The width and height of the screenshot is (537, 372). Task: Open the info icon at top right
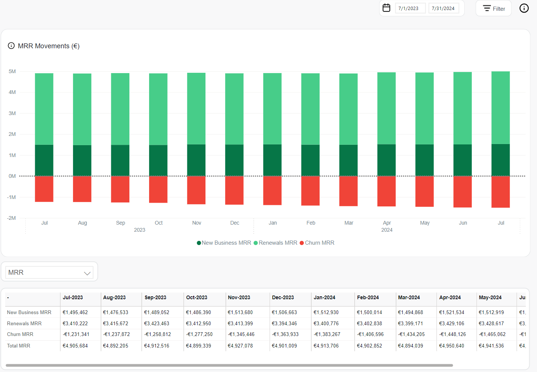coord(524,8)
